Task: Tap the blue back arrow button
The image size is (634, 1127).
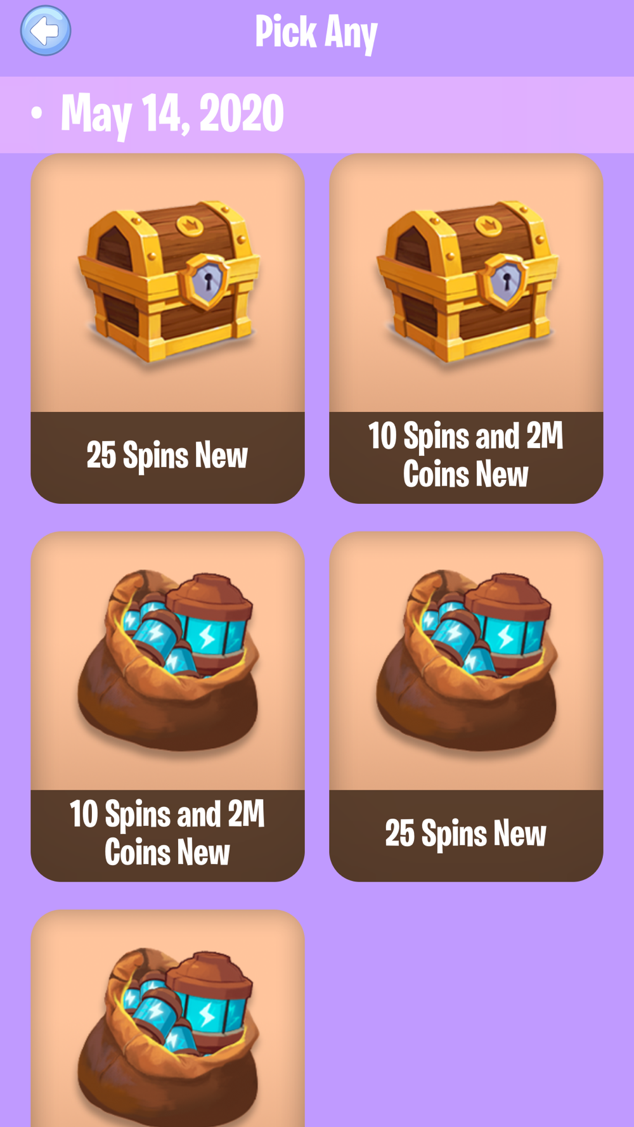Action: [x=46, y=30]
